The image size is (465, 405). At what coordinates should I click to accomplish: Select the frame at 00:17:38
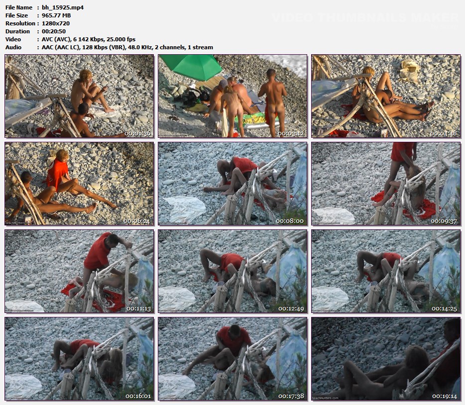[232, 359]
